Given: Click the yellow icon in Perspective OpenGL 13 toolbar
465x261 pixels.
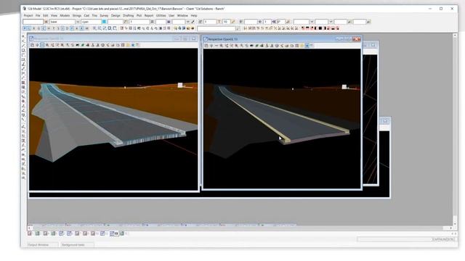Looking at the screenshot, I should pos(302,46).
